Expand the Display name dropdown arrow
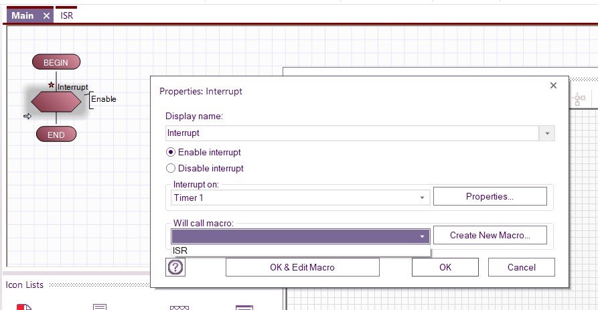This screenshot has width=598, height=310. point(548,133)
